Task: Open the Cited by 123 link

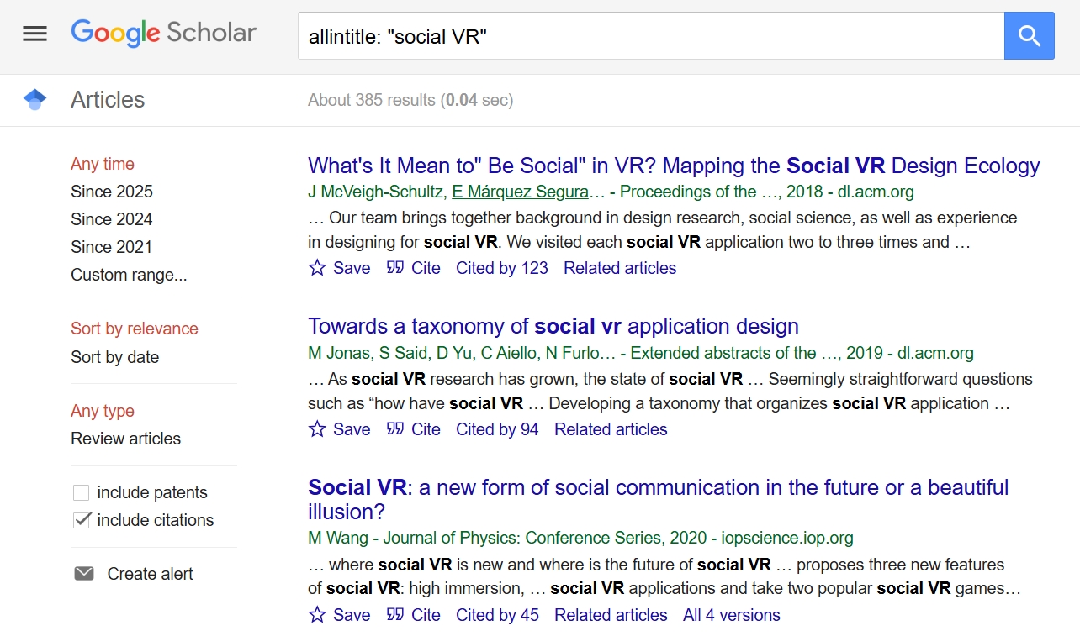Action: coord(501,268)
